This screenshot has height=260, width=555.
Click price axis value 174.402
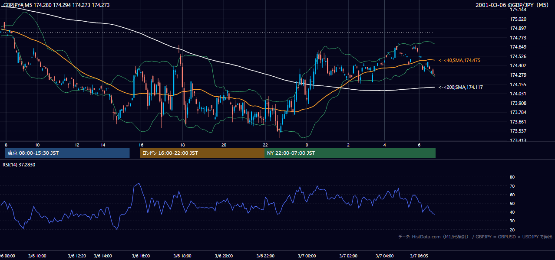(518, 65)
